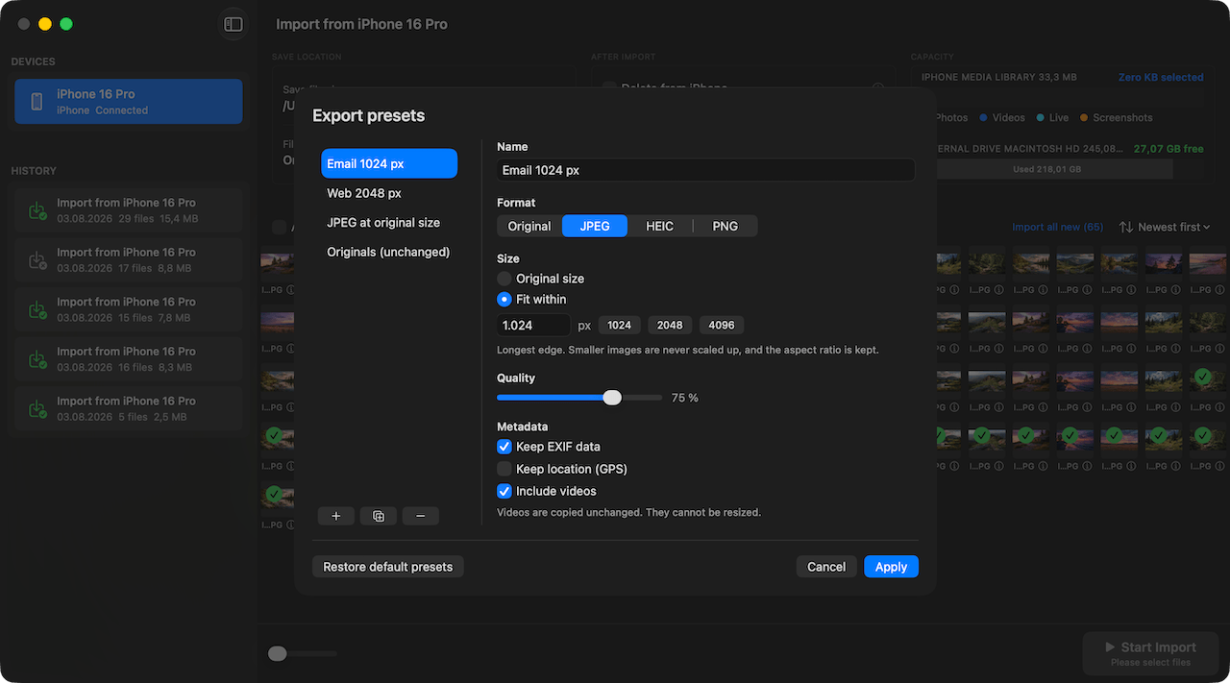Uncheck the Include videos option
1230x683 pixels.
pyautogui.click(x=504, y=491)
